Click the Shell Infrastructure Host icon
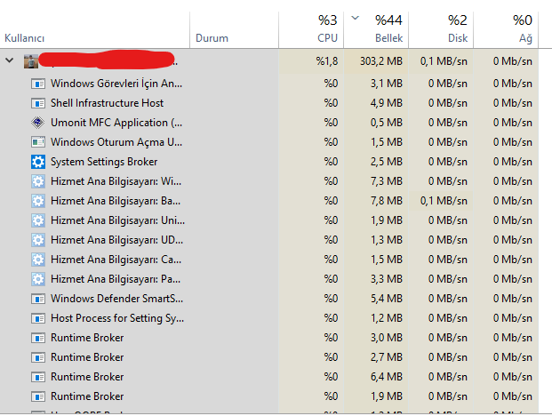Viewport: 552px width, 416px height. click(x=38, y=103)
